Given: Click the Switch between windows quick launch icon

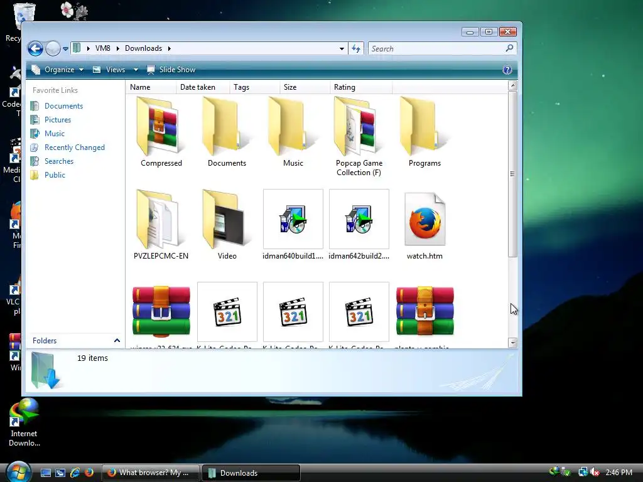Looking at the screenshot, I should [60, 473].
